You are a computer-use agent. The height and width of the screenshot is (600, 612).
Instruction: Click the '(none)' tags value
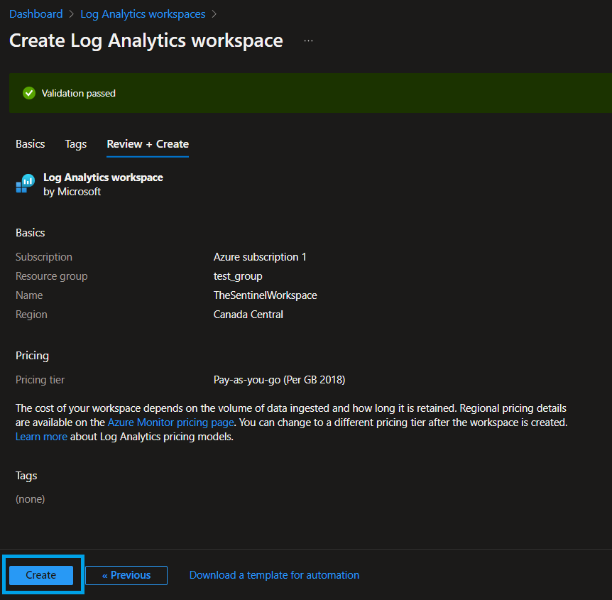pyautogui.click(x=30, y=499)
